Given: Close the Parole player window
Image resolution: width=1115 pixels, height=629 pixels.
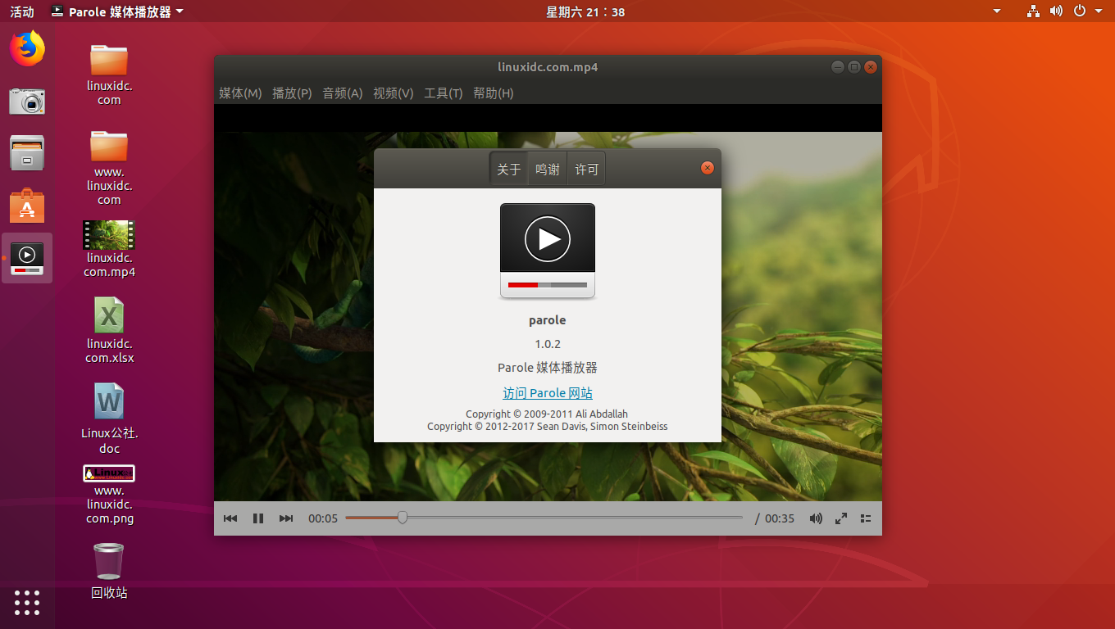Looking at the screenshot, I should click(x=871, y=67).
